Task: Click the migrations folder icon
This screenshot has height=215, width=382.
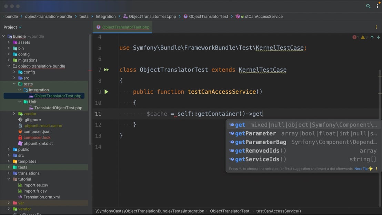Action: pyautogui.click(x=15, y=60)
